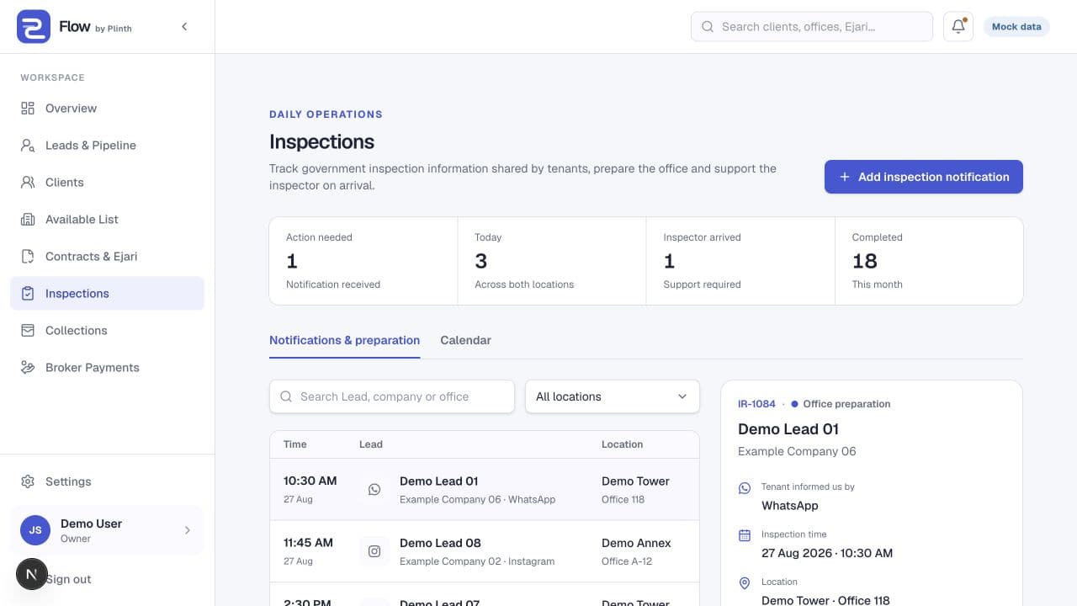Click the Demo Lead 01 heading in the detail panel

tap(788, 429)
